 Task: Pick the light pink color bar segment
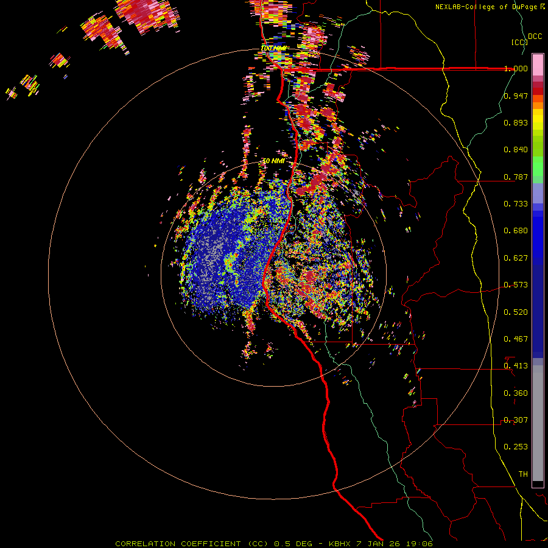[x=538, y=65]
